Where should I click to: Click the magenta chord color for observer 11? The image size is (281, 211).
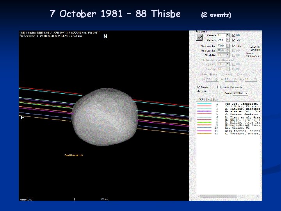click(x=205, y=131)
